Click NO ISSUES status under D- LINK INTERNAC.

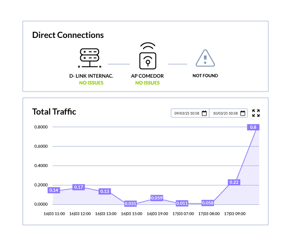pos(91,83)
